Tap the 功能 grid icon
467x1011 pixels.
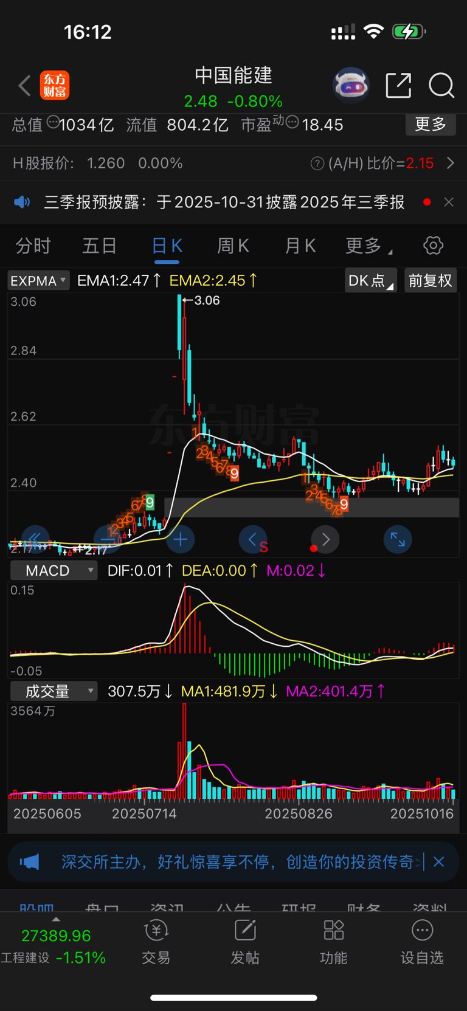click(334, 931)
